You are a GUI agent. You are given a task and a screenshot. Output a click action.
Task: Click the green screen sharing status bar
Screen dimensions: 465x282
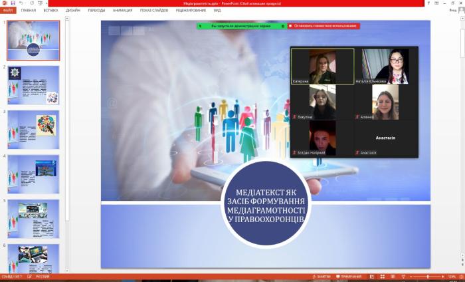(x=240, y=26)
